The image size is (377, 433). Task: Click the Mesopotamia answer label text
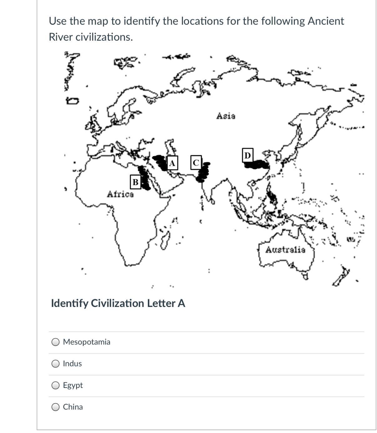[87, 342]
